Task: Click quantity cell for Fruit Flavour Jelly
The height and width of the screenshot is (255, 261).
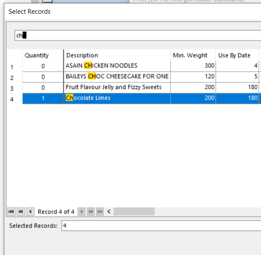Action: pyautogui.click(x=43, y=88)
